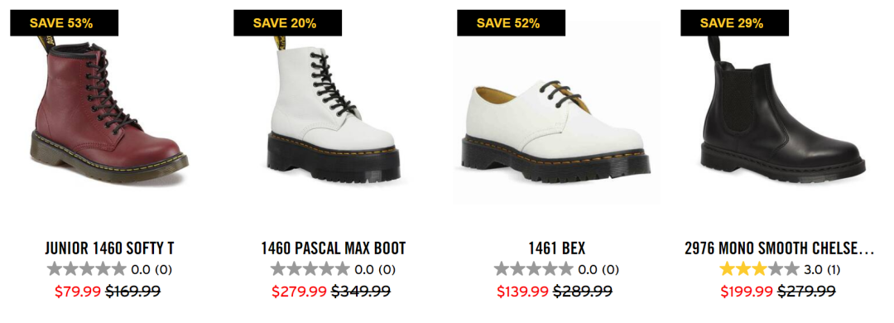Click the SAVE 52% badge

[511, 23]
